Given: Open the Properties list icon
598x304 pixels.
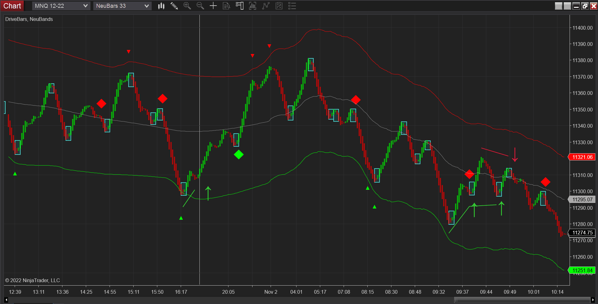Looking at the screenshot, I should click(x=292, y=6).
